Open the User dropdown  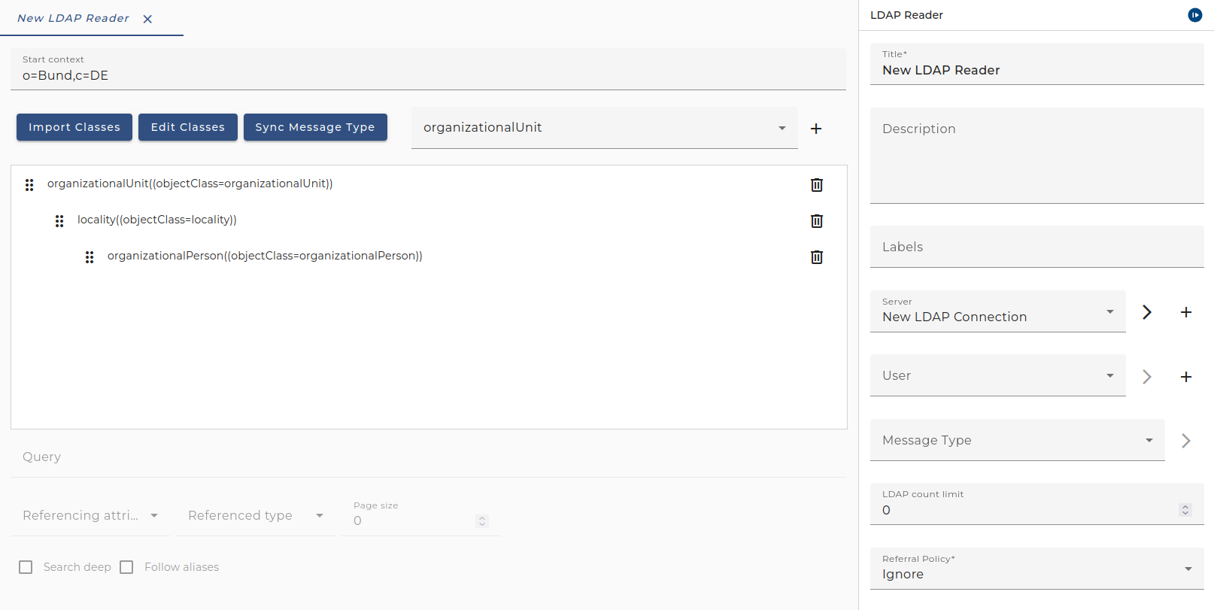(998, 375)
